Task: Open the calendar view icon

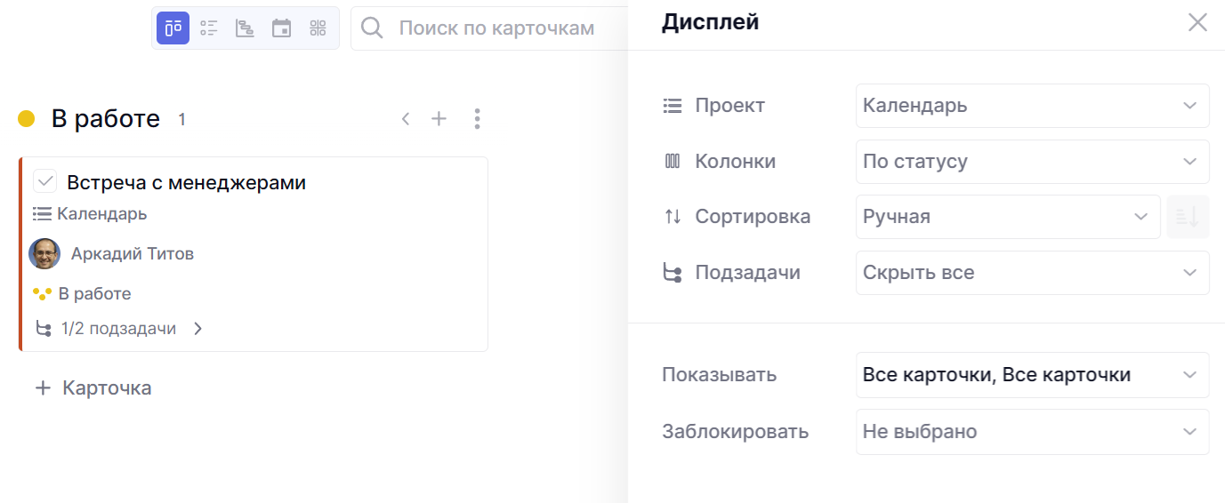Action: point(281,28)
